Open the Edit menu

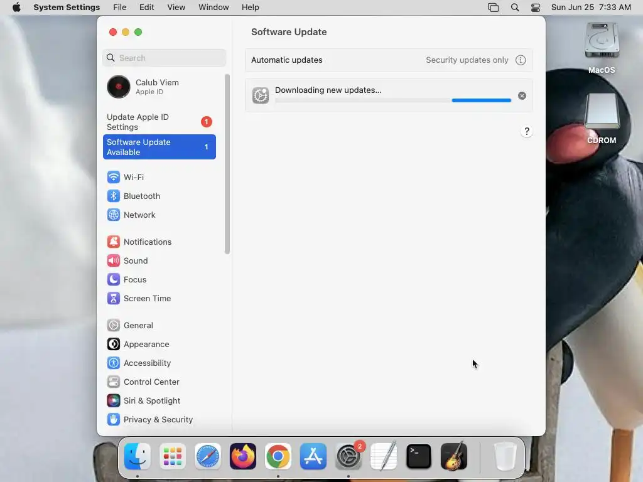pyautogui.click(x=146, y=8)
